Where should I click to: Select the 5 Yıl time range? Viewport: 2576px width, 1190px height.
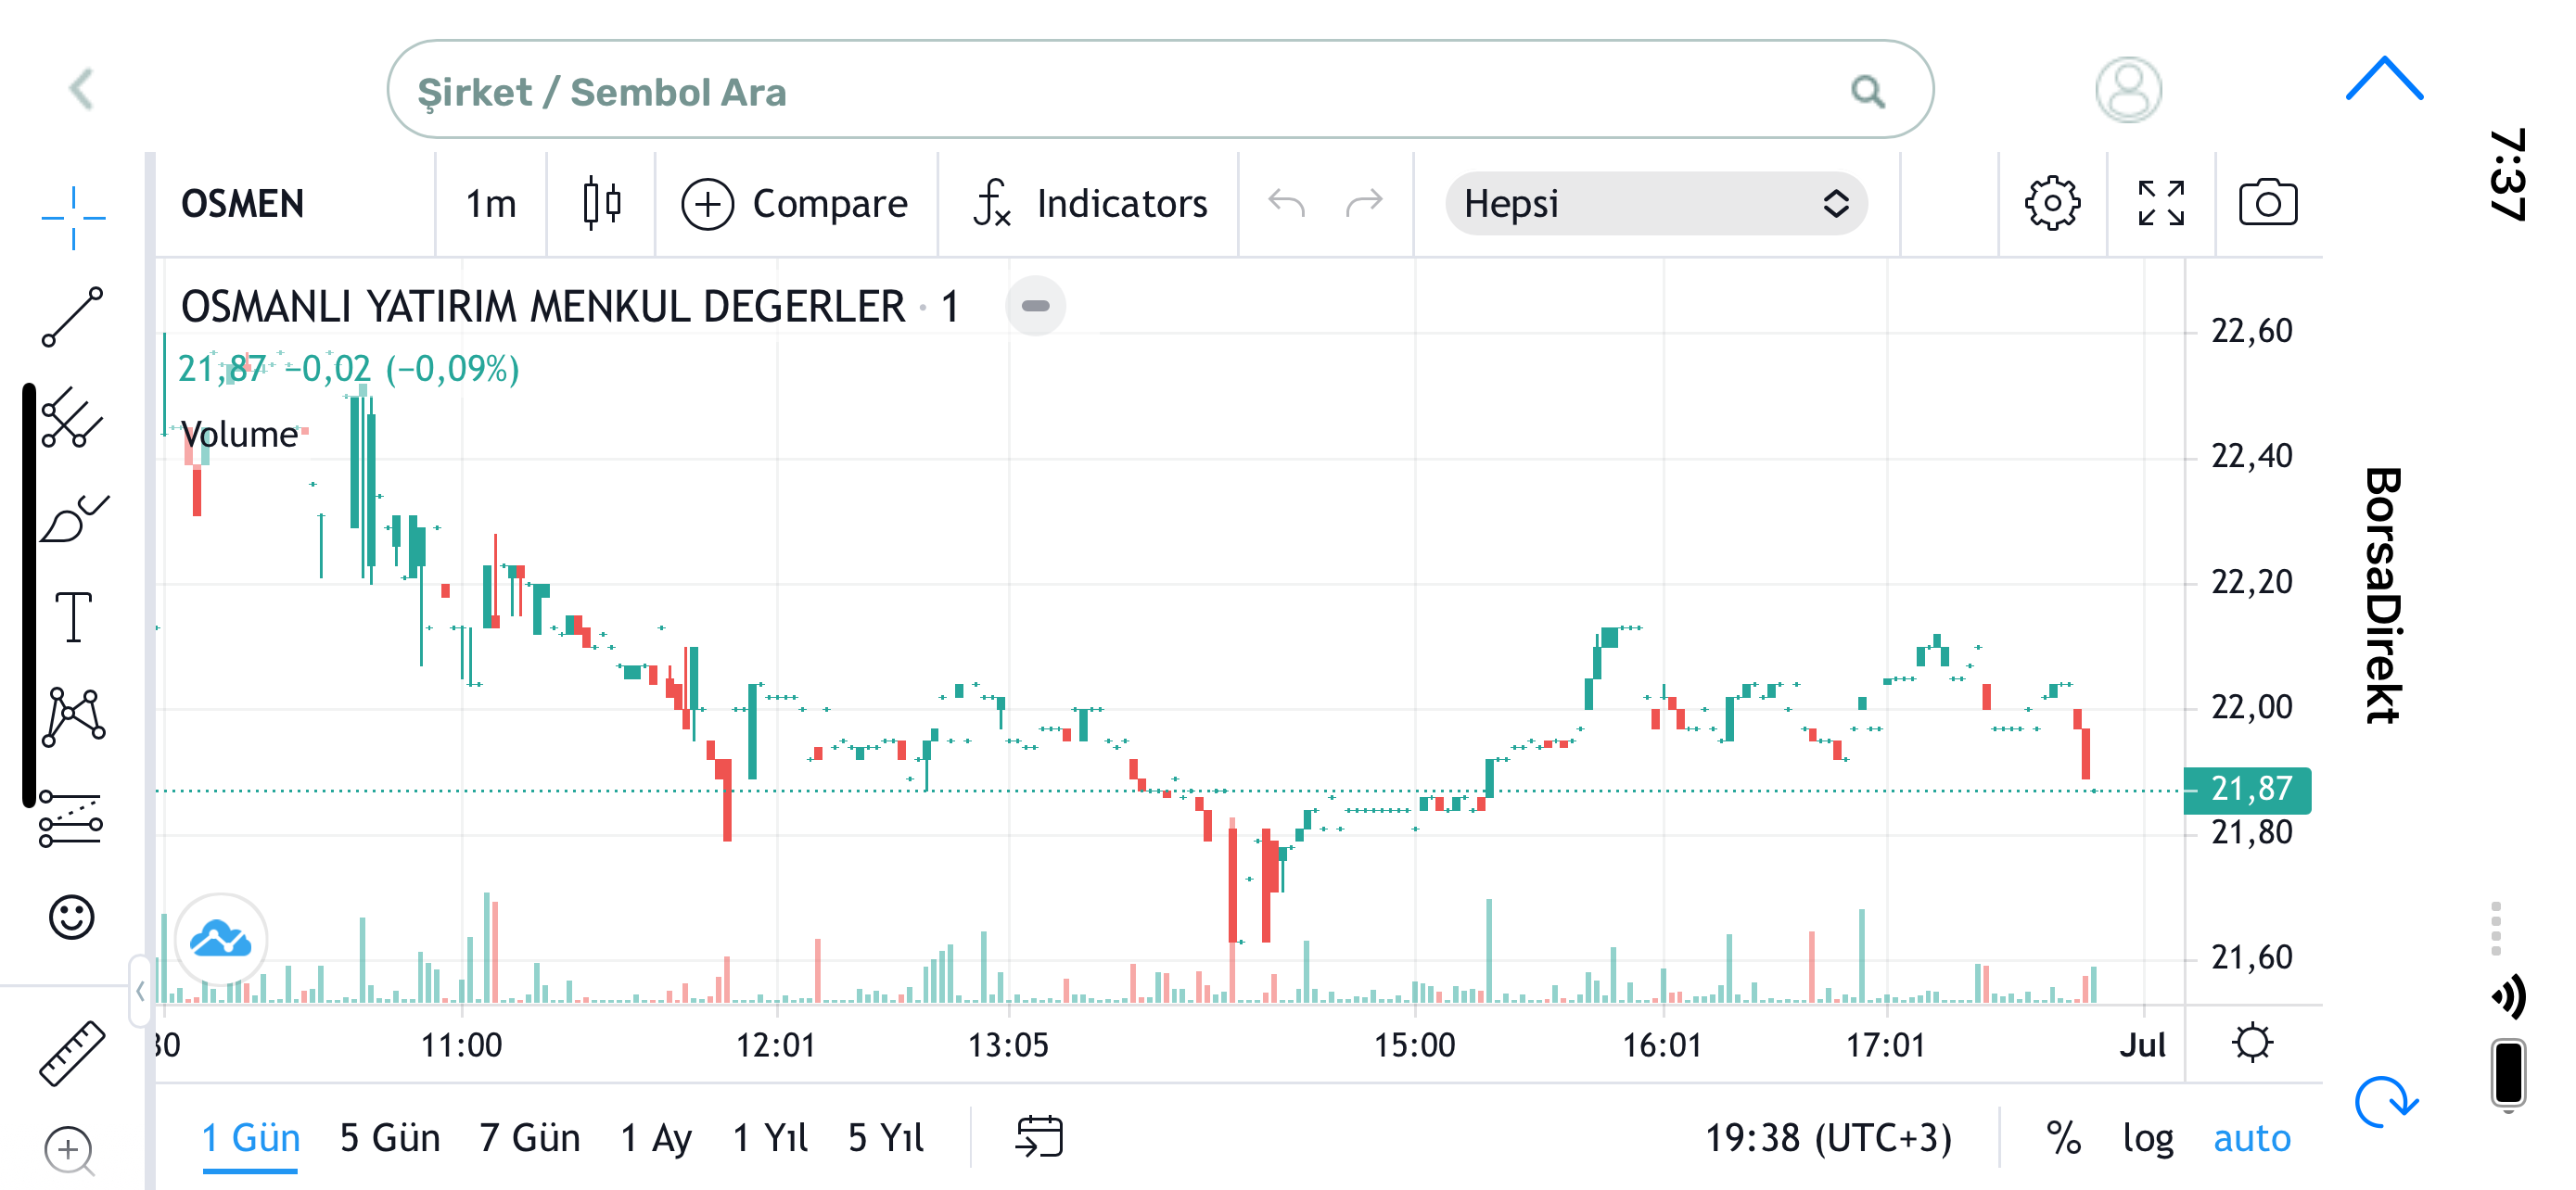[886, 1138]
